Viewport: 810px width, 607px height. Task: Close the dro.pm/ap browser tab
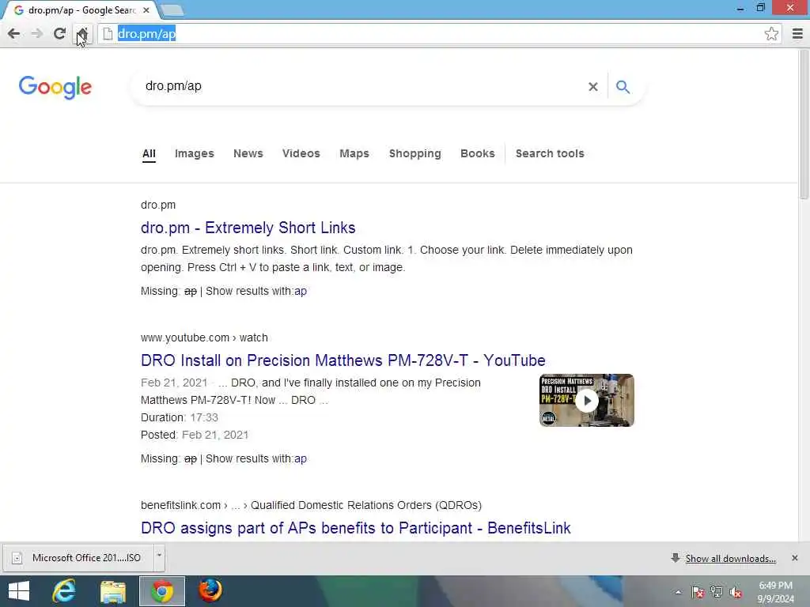pos(146,9)
